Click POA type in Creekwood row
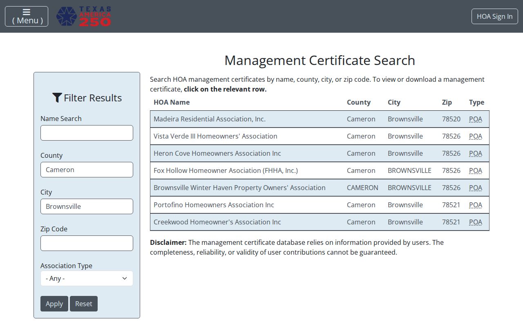The height and width of the screenshot is (327, 523). 476,222
